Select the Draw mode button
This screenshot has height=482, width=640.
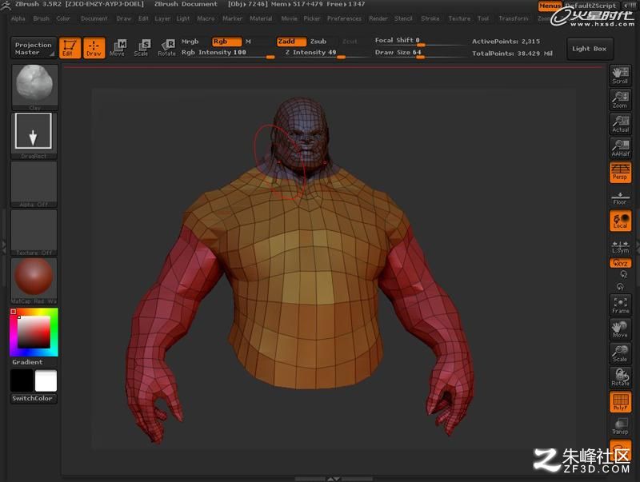pyautogui.click(x=94, y=48)
